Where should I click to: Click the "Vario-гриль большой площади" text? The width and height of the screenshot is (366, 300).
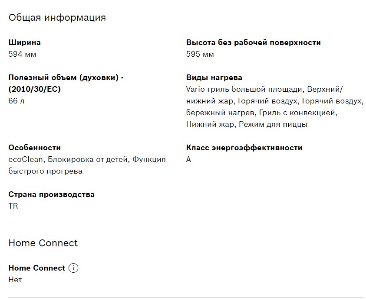(244, 90)
